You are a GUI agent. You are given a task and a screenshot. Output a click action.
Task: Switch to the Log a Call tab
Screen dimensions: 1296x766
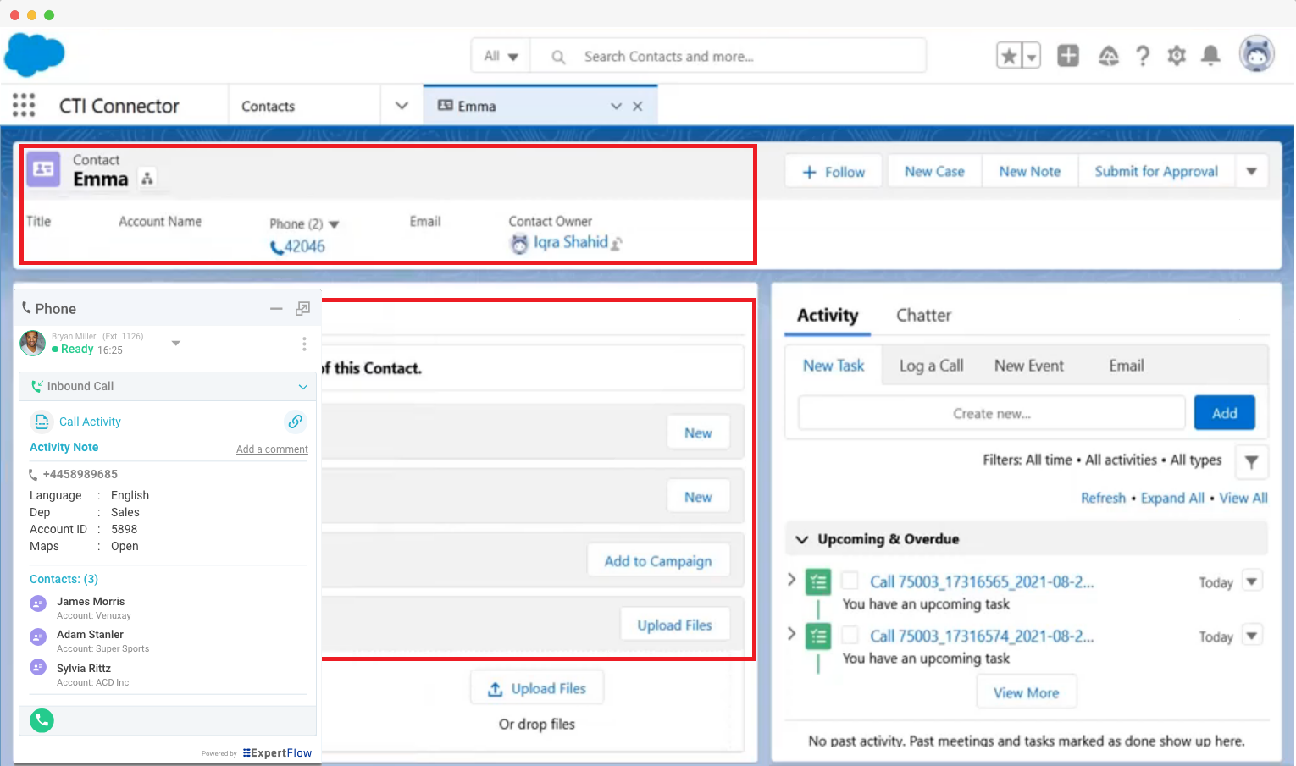(x=931, y=365)
